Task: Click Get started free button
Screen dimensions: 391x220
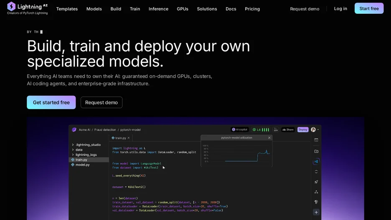Action: pos(51,102)
